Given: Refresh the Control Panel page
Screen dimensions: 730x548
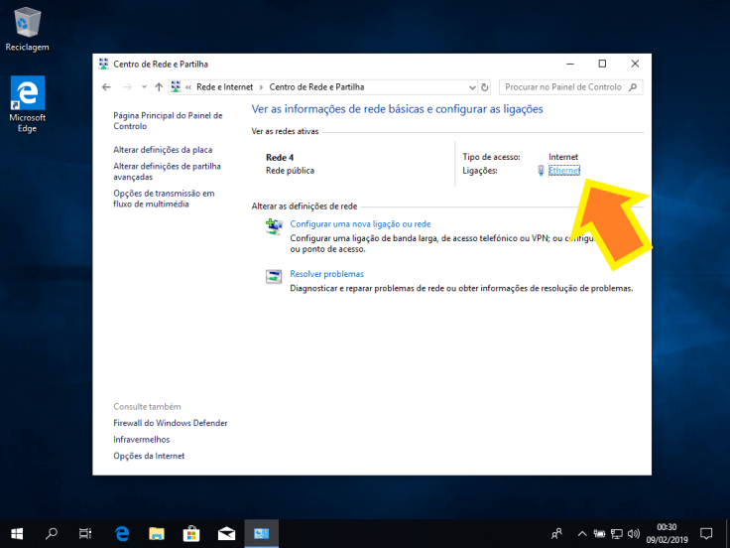Looking at the screenshot, I should 484,87.
